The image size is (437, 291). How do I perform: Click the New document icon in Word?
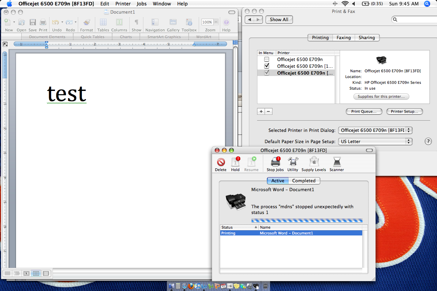7,22
